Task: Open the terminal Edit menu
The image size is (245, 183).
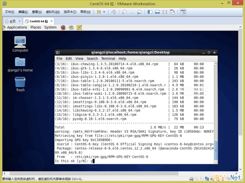Action: [x=69, y=59]
